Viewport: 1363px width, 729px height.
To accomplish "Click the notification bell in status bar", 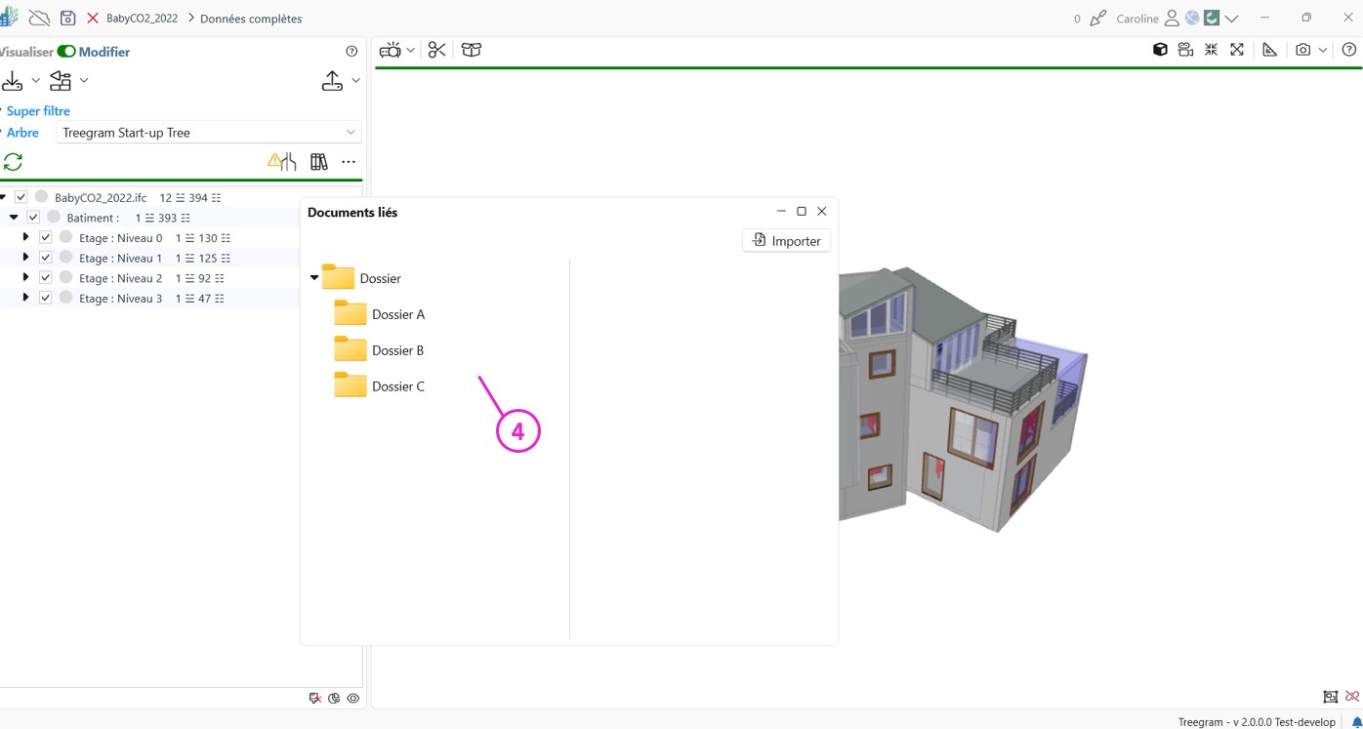I will tap(1356, 722).
